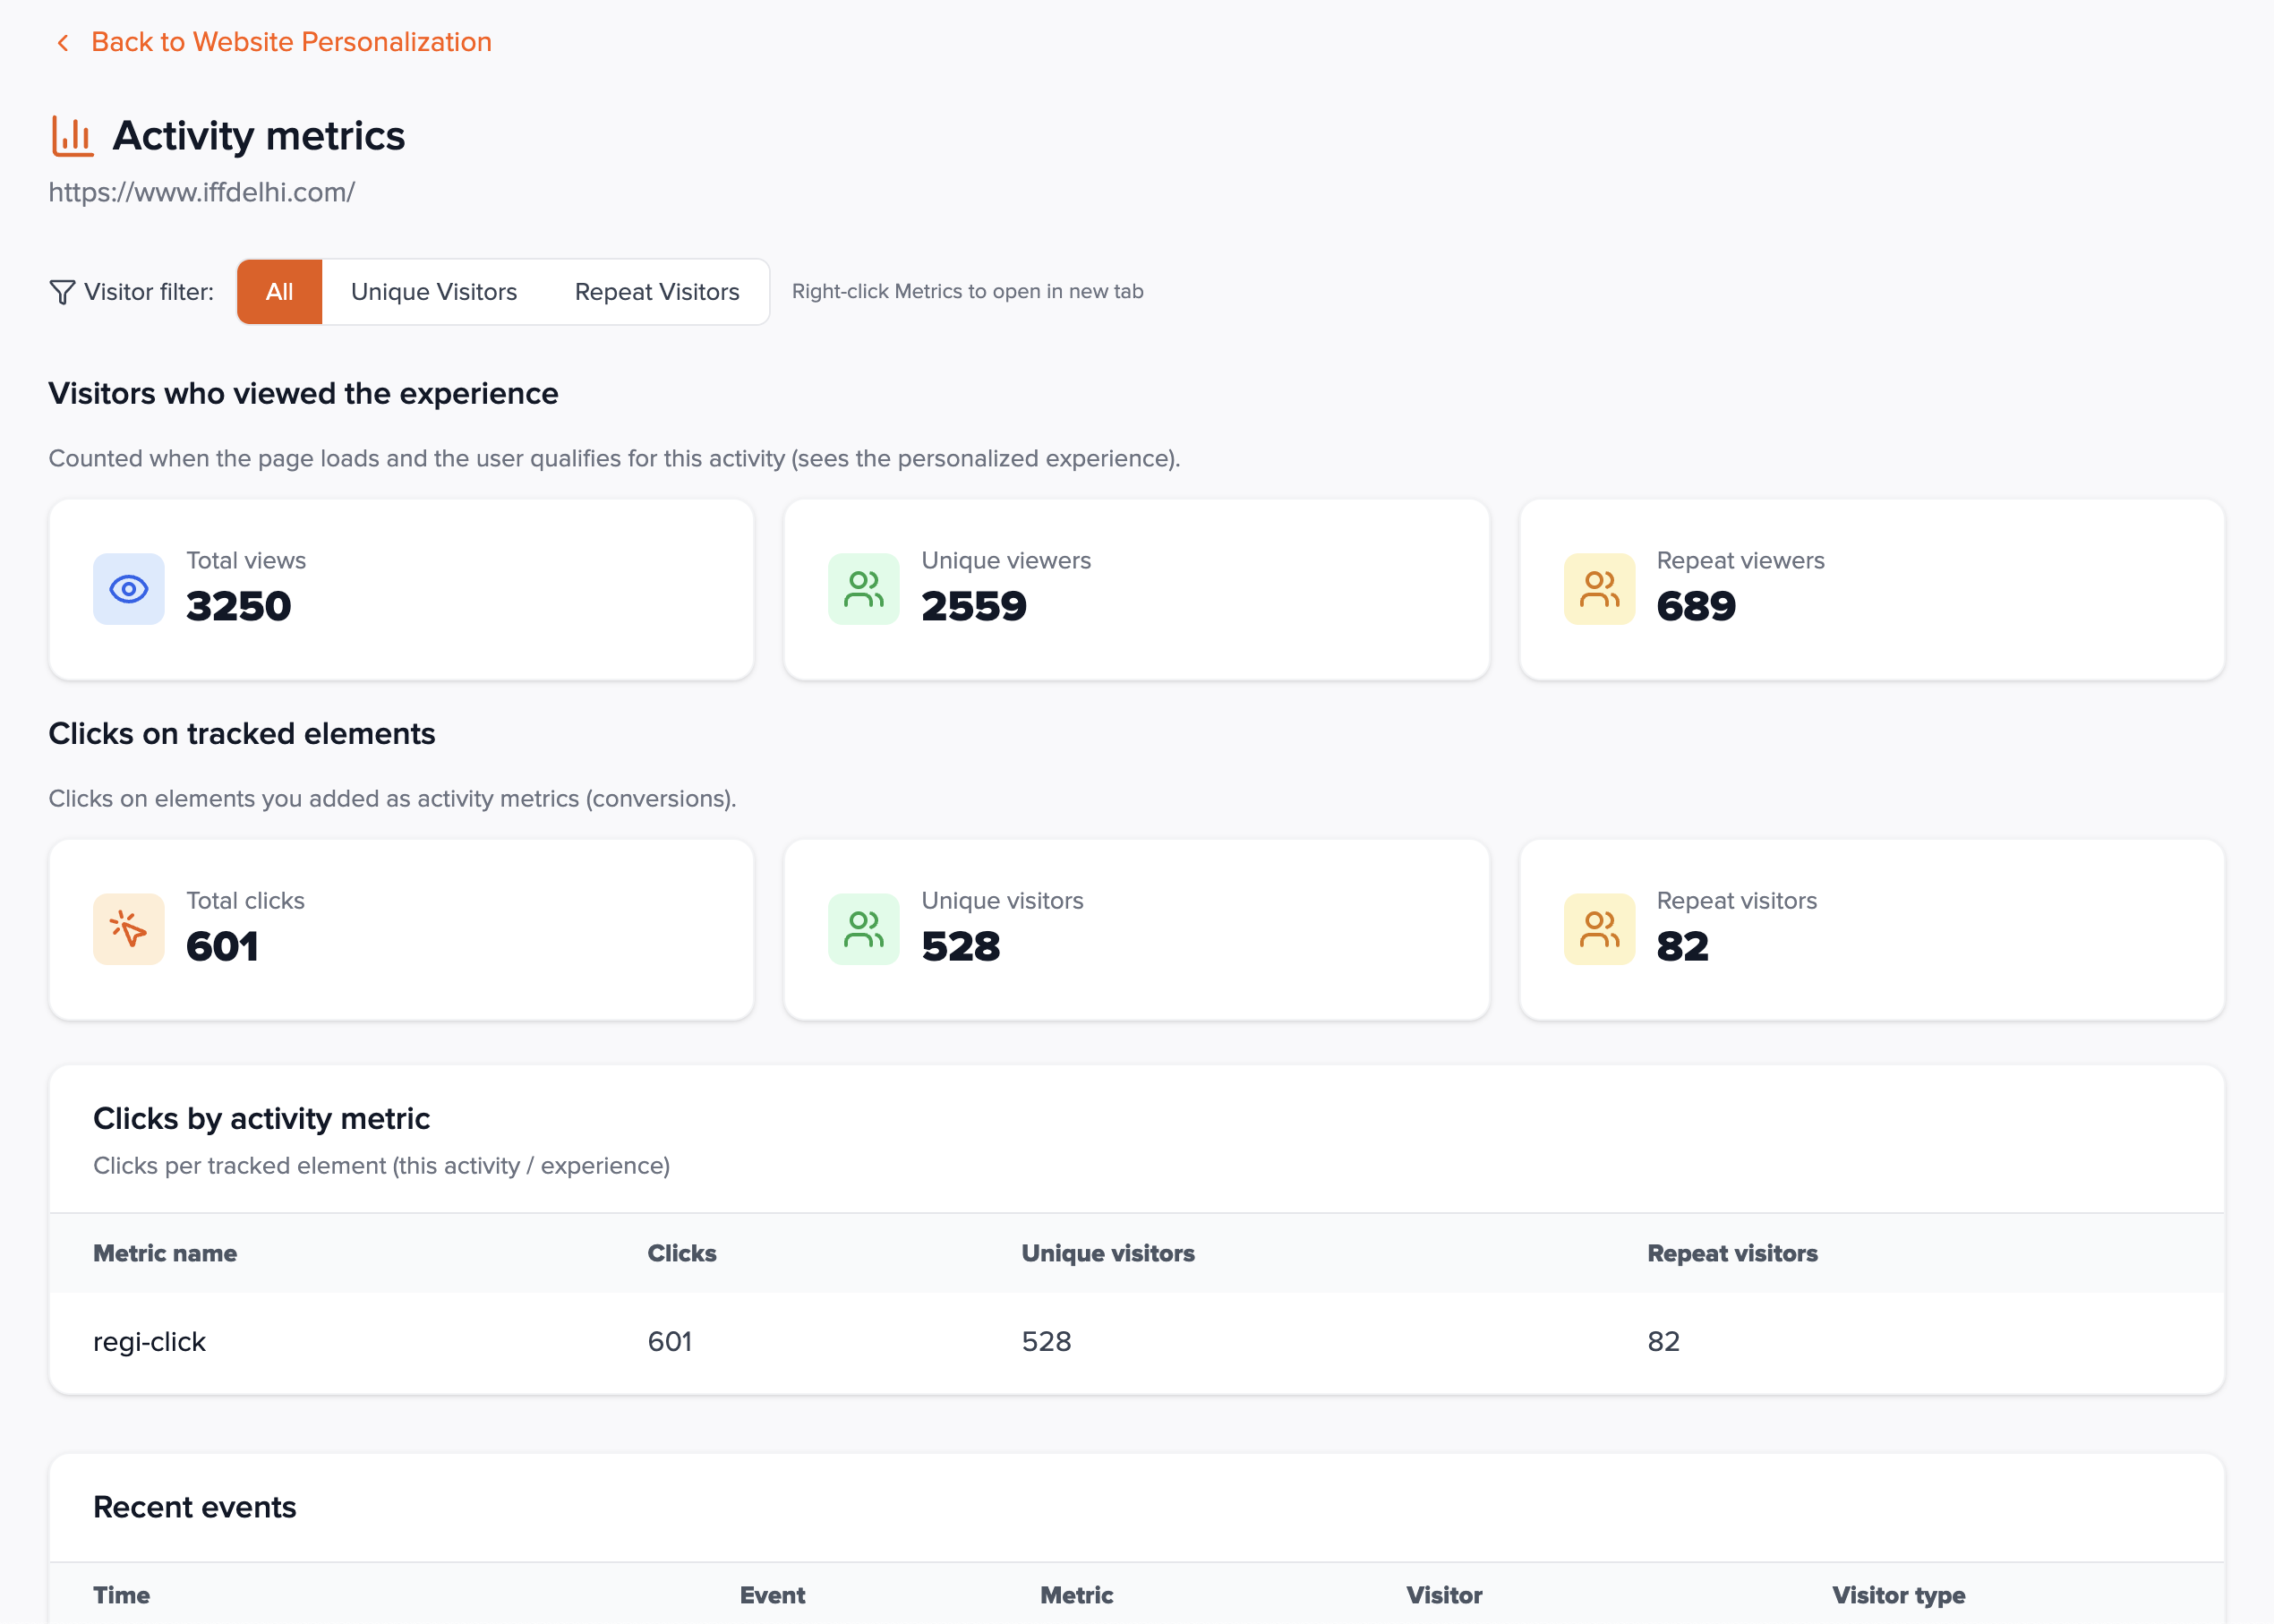2274x1624 pixels.
Task: Click the Visitor filter funnel icon
Action: pos(62,292)
